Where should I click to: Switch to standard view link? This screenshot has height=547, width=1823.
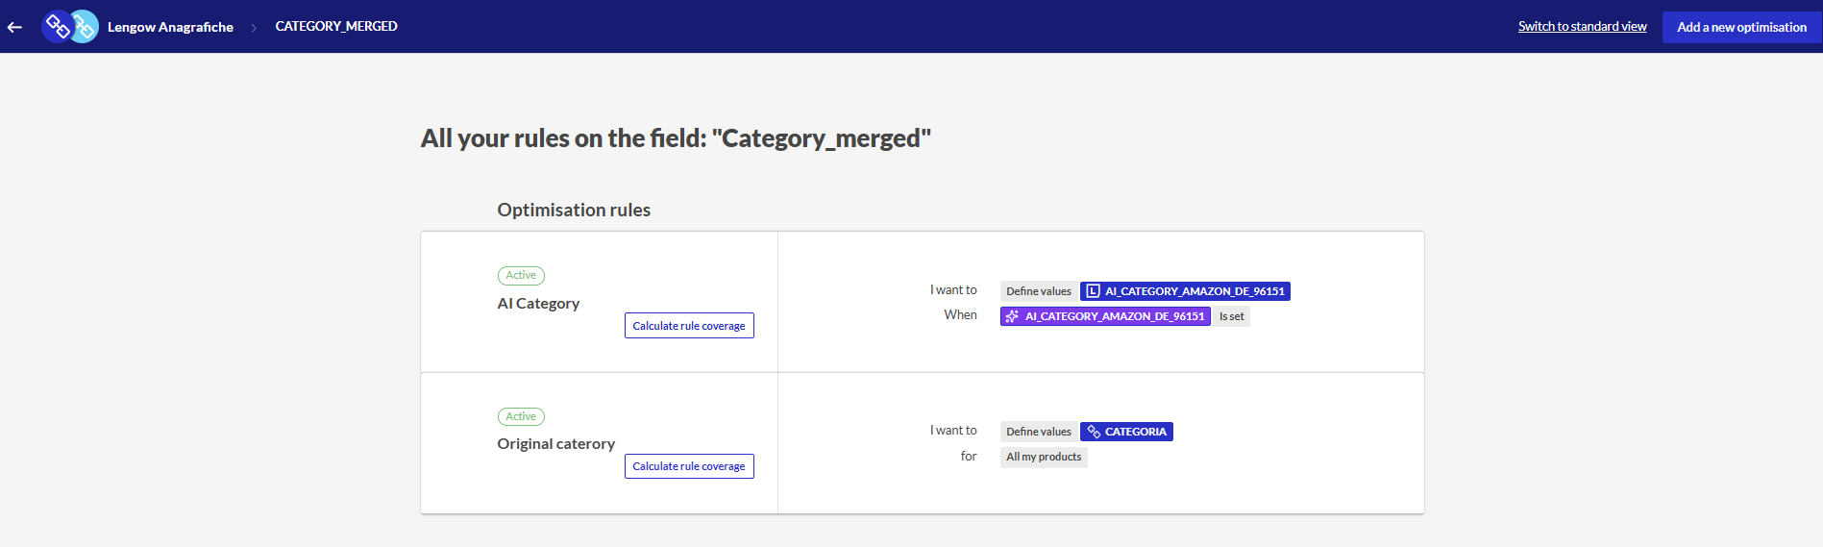1582,27
